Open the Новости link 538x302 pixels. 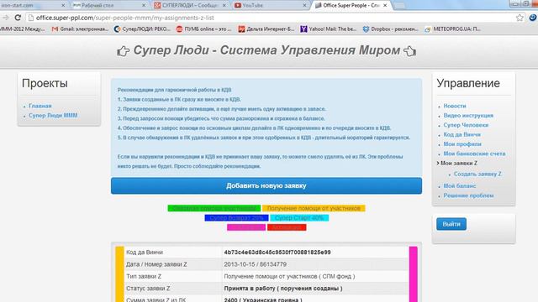(x=455, y=106)
